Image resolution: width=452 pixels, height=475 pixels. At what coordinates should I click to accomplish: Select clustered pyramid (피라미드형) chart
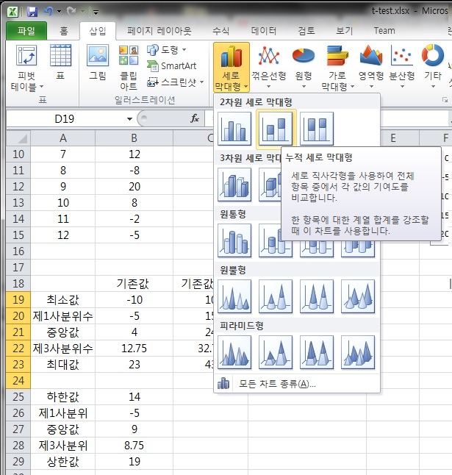click(234, 352)
